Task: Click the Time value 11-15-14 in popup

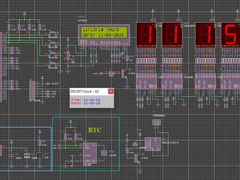Action: click(91, 100)
